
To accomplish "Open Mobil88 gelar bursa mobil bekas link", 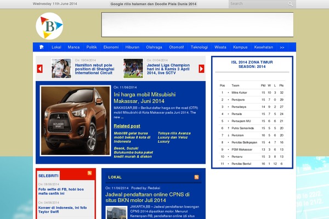I will [x=132, y=137].
